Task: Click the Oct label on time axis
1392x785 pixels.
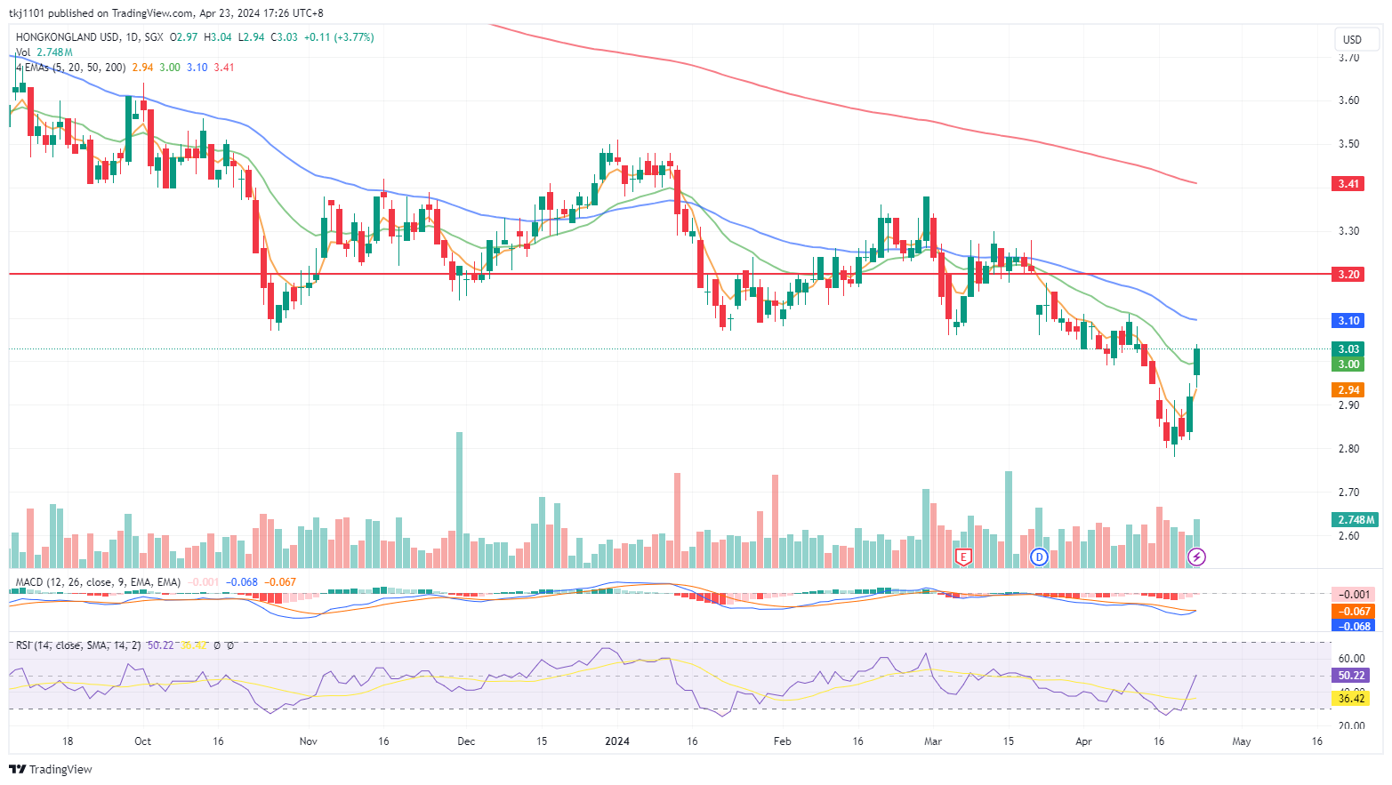Action: [142, 741]
